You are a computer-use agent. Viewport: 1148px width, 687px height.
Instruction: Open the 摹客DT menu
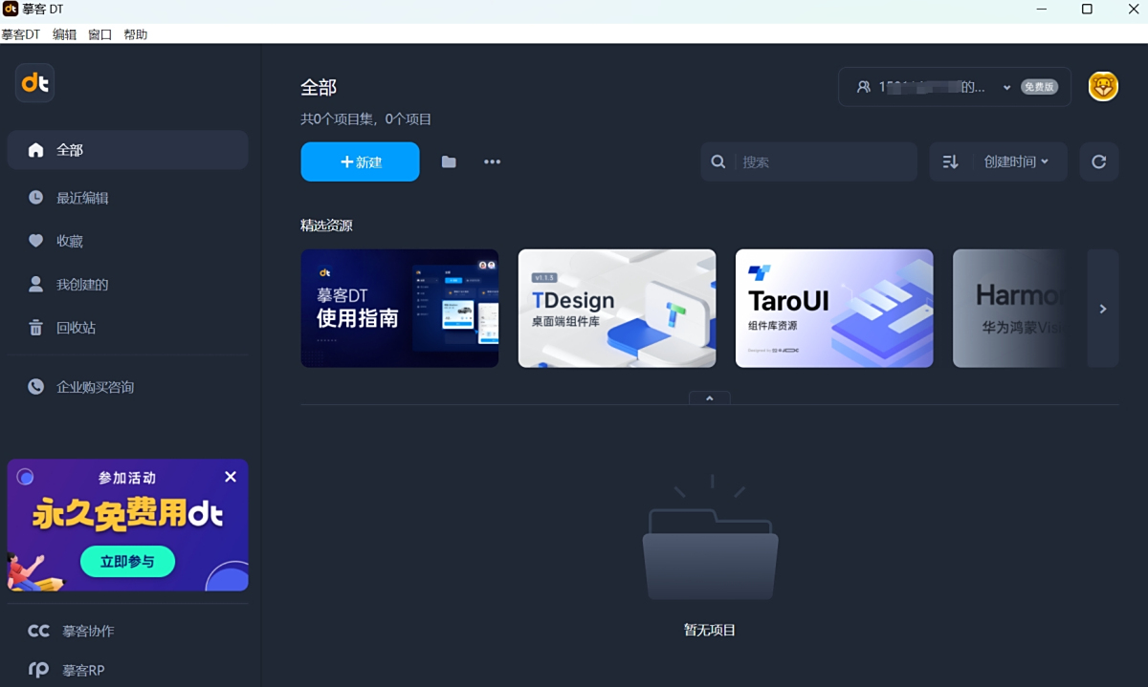coord(21,34)
